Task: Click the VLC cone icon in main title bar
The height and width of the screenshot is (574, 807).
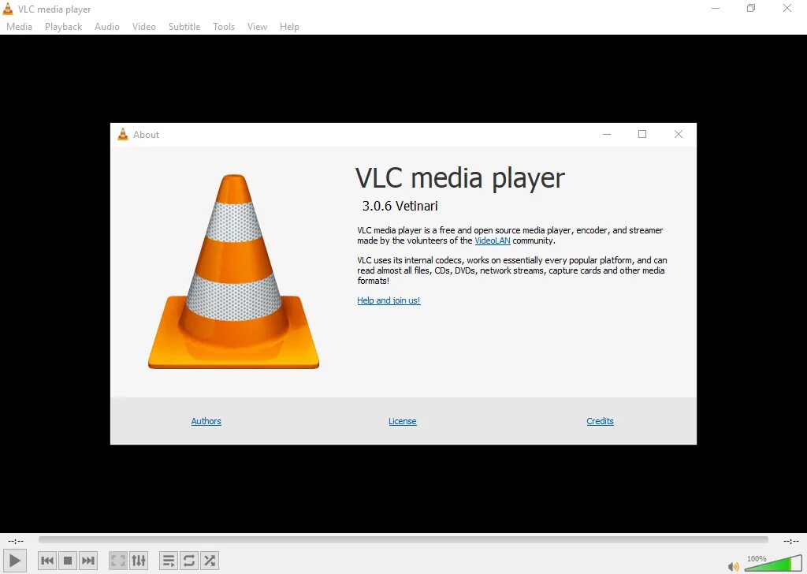Action: (8, 9)
